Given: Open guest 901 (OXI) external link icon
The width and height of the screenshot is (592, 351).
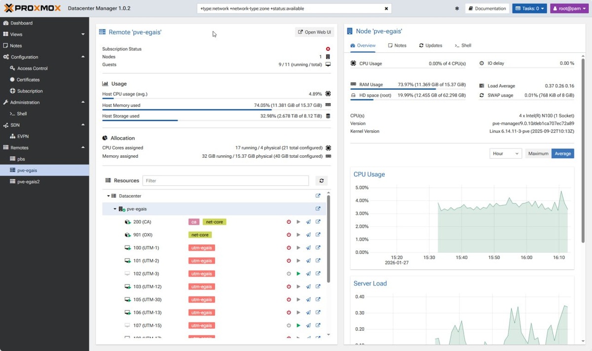Looking at the screenshot, I should click(318, 235).
